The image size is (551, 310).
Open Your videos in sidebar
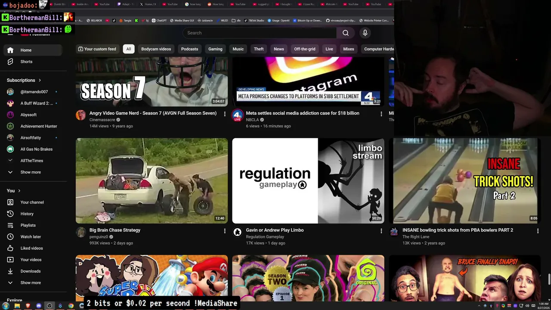click(33, 260)
